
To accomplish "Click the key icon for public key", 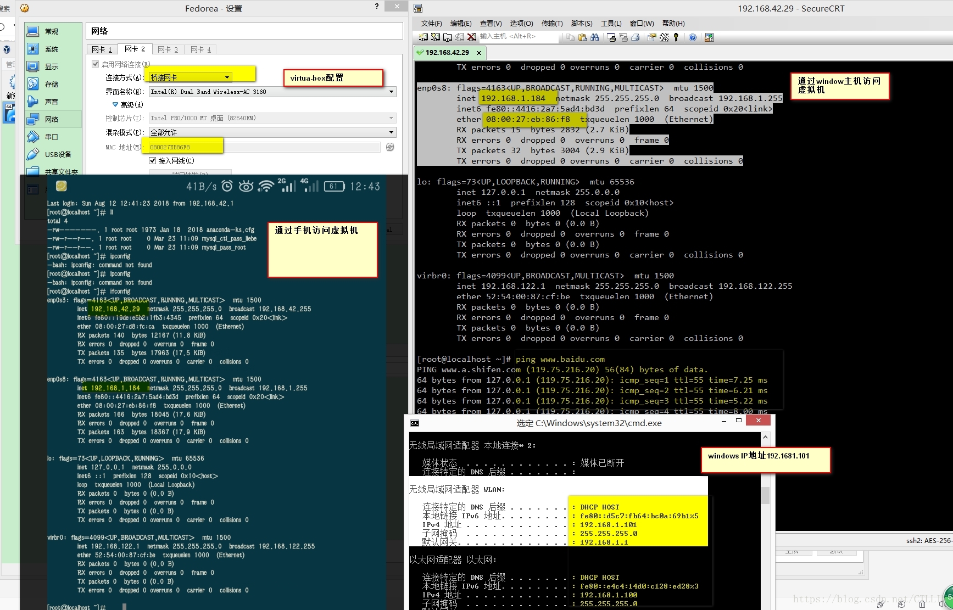I will tap(676, 37).
